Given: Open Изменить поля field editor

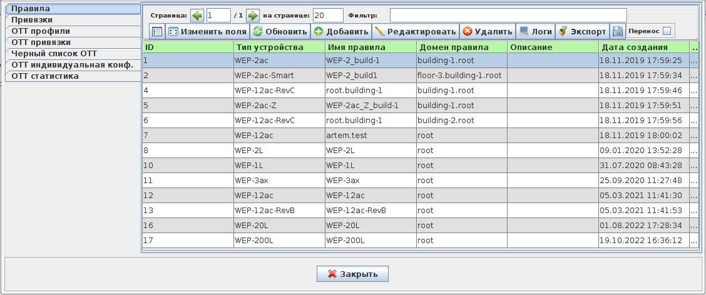Looking at the screenshot, I should tap(208, 31).
